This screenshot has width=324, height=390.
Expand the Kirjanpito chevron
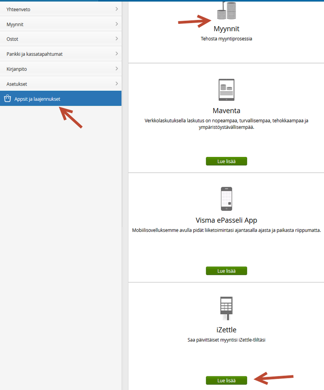[117, 68]
